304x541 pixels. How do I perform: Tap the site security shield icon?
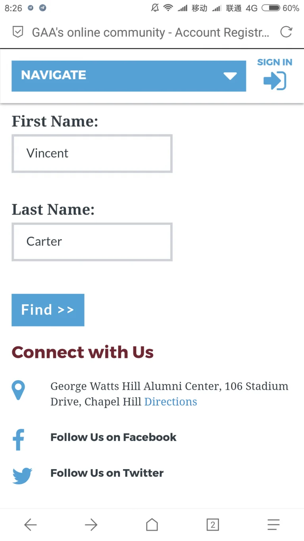(x=18, y=32)
